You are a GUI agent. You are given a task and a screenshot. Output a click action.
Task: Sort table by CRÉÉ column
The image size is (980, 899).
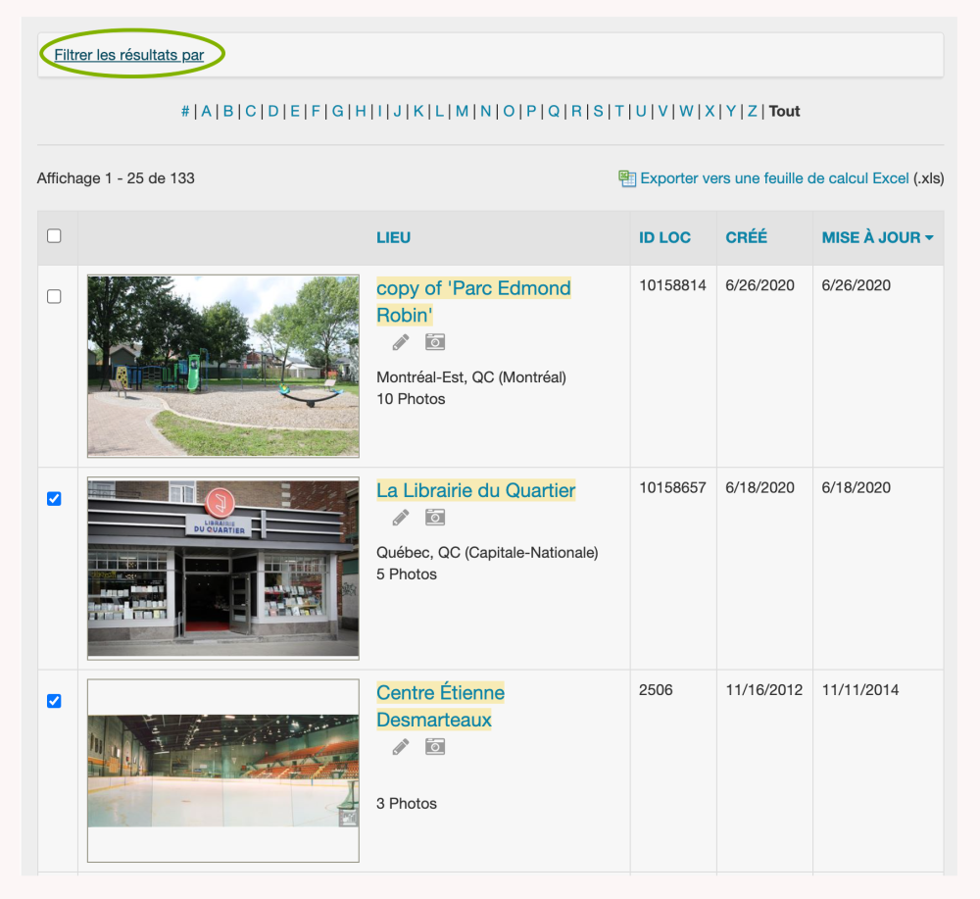(x=746, y=237)
